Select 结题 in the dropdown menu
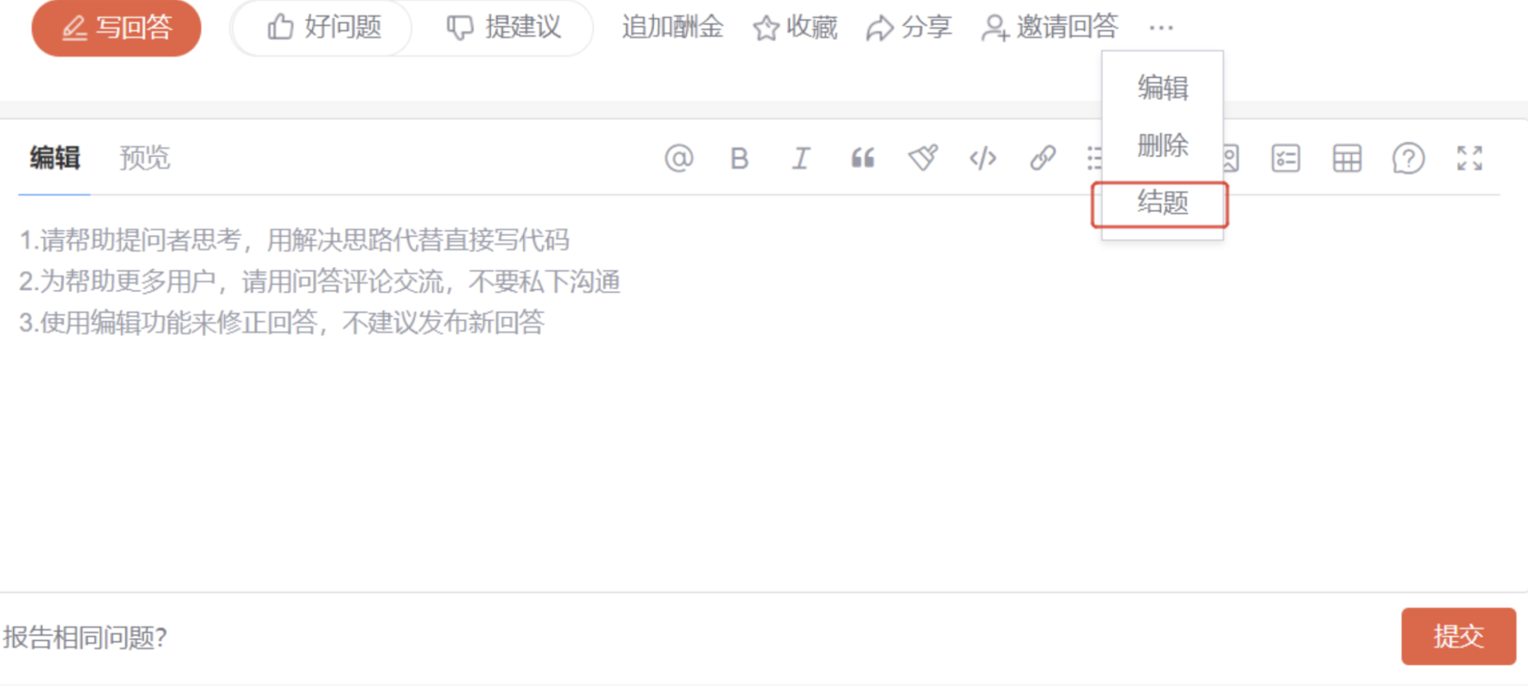 click(x=1161, y=204)
